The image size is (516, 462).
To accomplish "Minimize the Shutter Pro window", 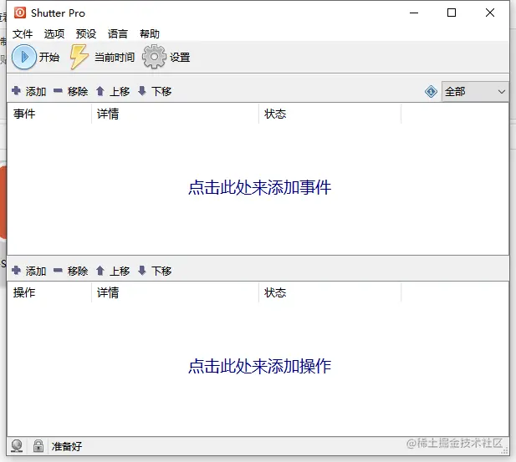I will pos(414,13).
